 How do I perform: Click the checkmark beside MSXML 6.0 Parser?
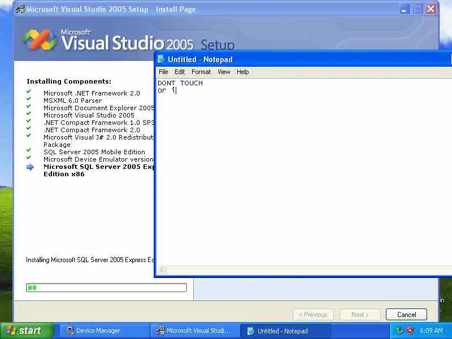[29, 98]
